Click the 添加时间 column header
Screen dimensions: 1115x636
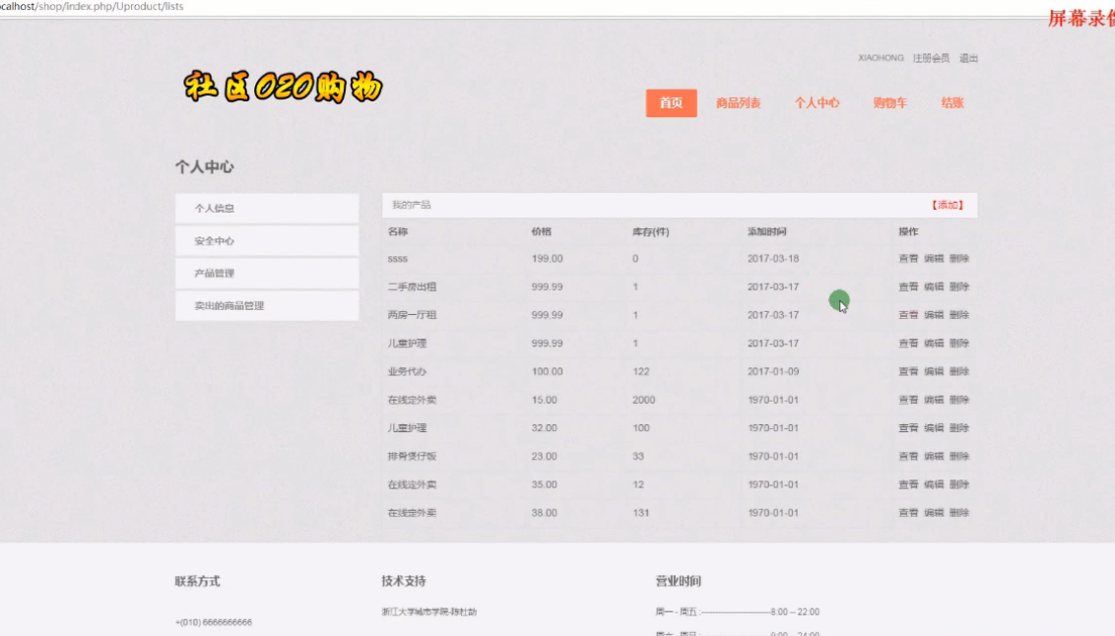tap(766, 231)
